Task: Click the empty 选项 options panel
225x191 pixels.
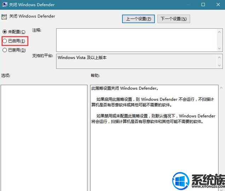Action: (44, 138)
